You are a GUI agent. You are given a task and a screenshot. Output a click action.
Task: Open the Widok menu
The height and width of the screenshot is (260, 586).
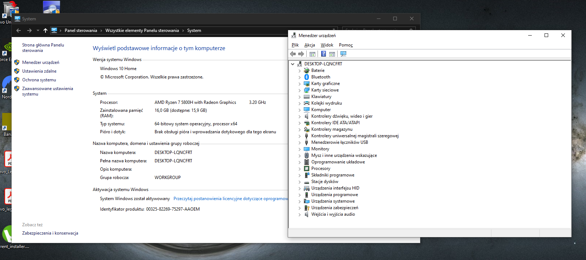tap(327, 45)
